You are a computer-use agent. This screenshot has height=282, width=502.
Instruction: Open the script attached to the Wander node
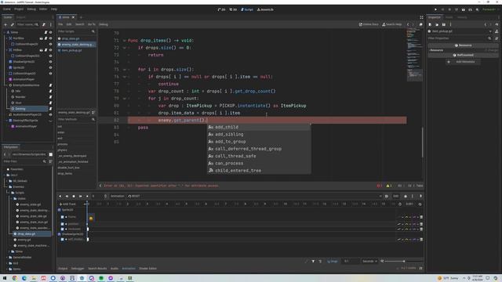[50, 97]
